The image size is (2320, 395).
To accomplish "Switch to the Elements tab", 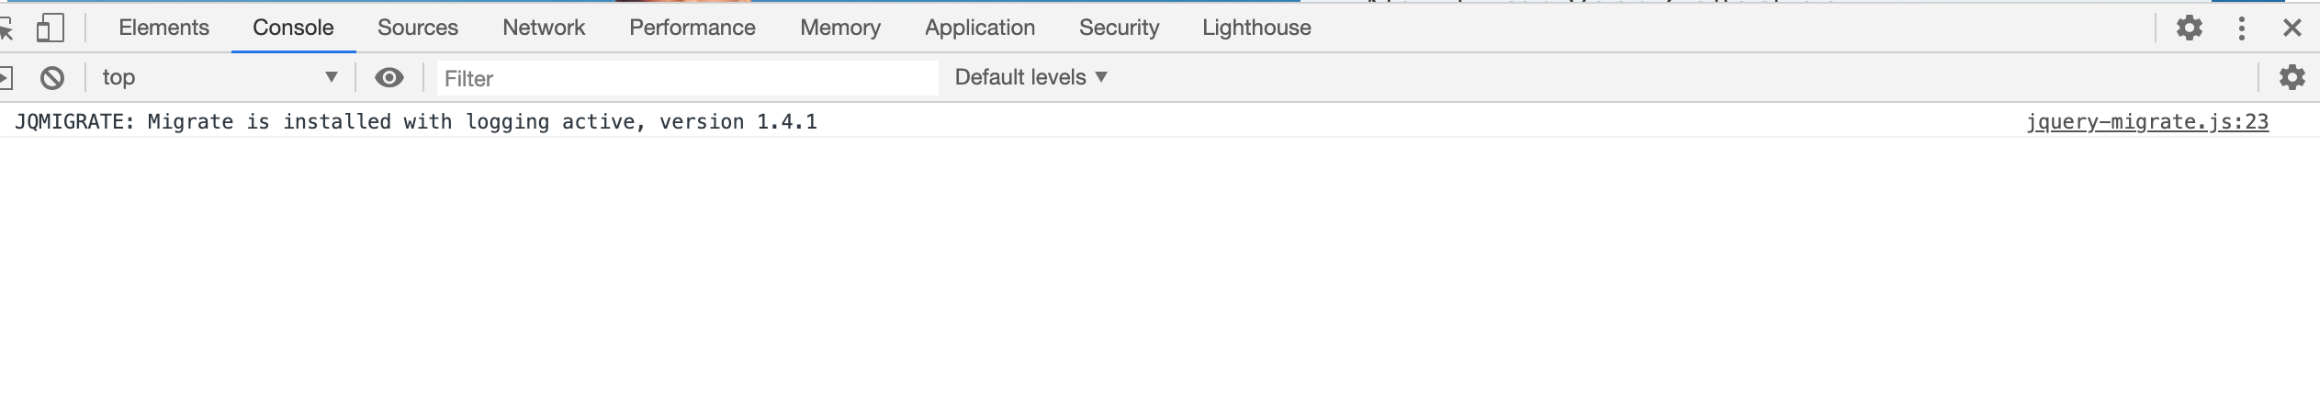I will (164, 28).
